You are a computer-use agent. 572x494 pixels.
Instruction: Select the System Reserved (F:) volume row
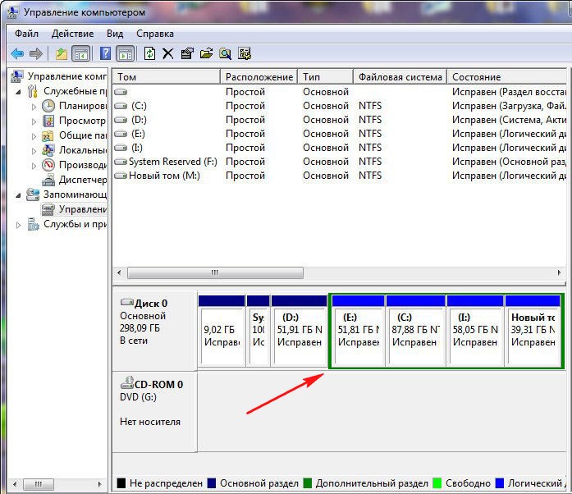[171, 162]
